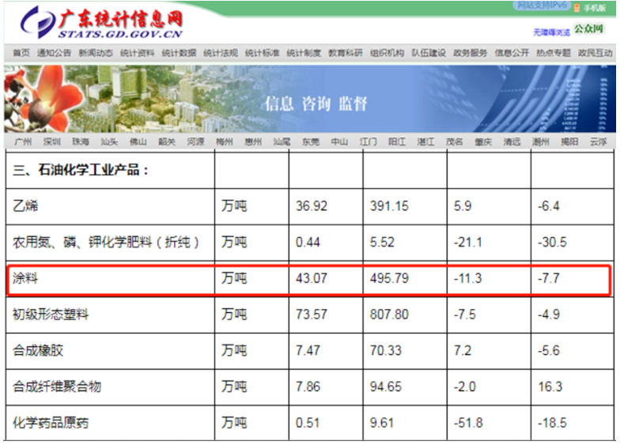The height and width of the screenshot is (445, 624).
Task: Select the 湛江 city link
Action: pos(425,142)
